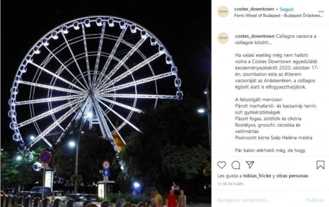This screenshot has height=207, width=329.
Task: Open costes_downtown username in header
Action: click(x=254, y=9)
